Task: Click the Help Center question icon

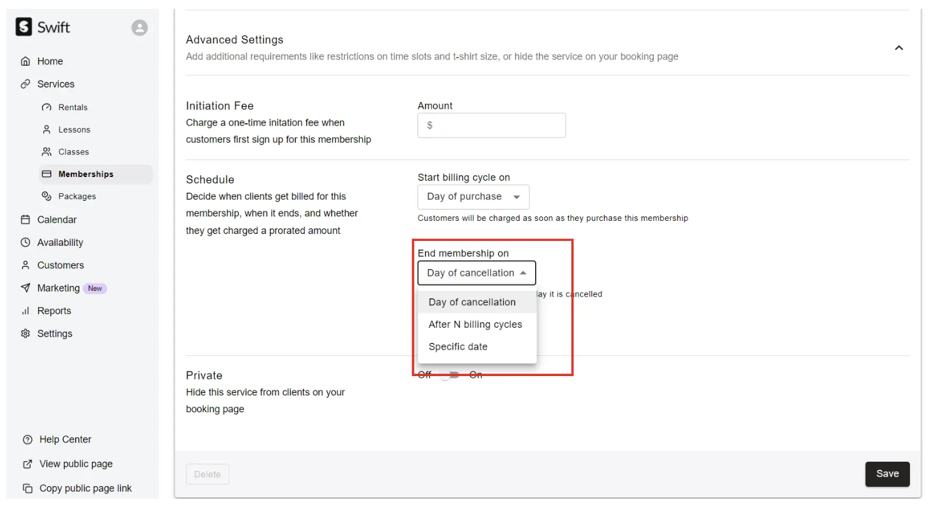Action: [x=27, y=440]
